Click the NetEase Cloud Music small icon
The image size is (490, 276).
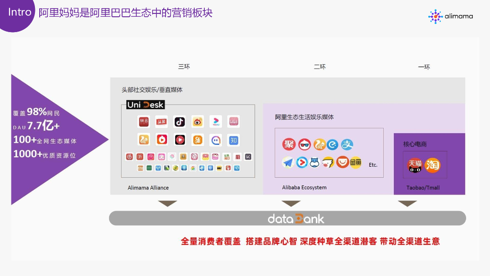tap(129, 157)
